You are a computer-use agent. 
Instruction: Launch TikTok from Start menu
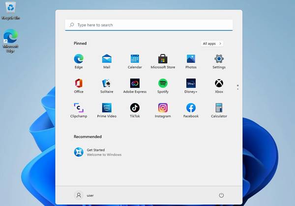[x=135, y=110]
